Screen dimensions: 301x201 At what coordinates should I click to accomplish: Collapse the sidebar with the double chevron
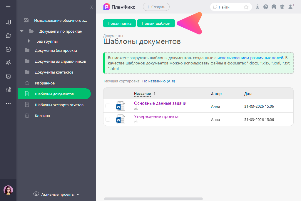point(91,7)
